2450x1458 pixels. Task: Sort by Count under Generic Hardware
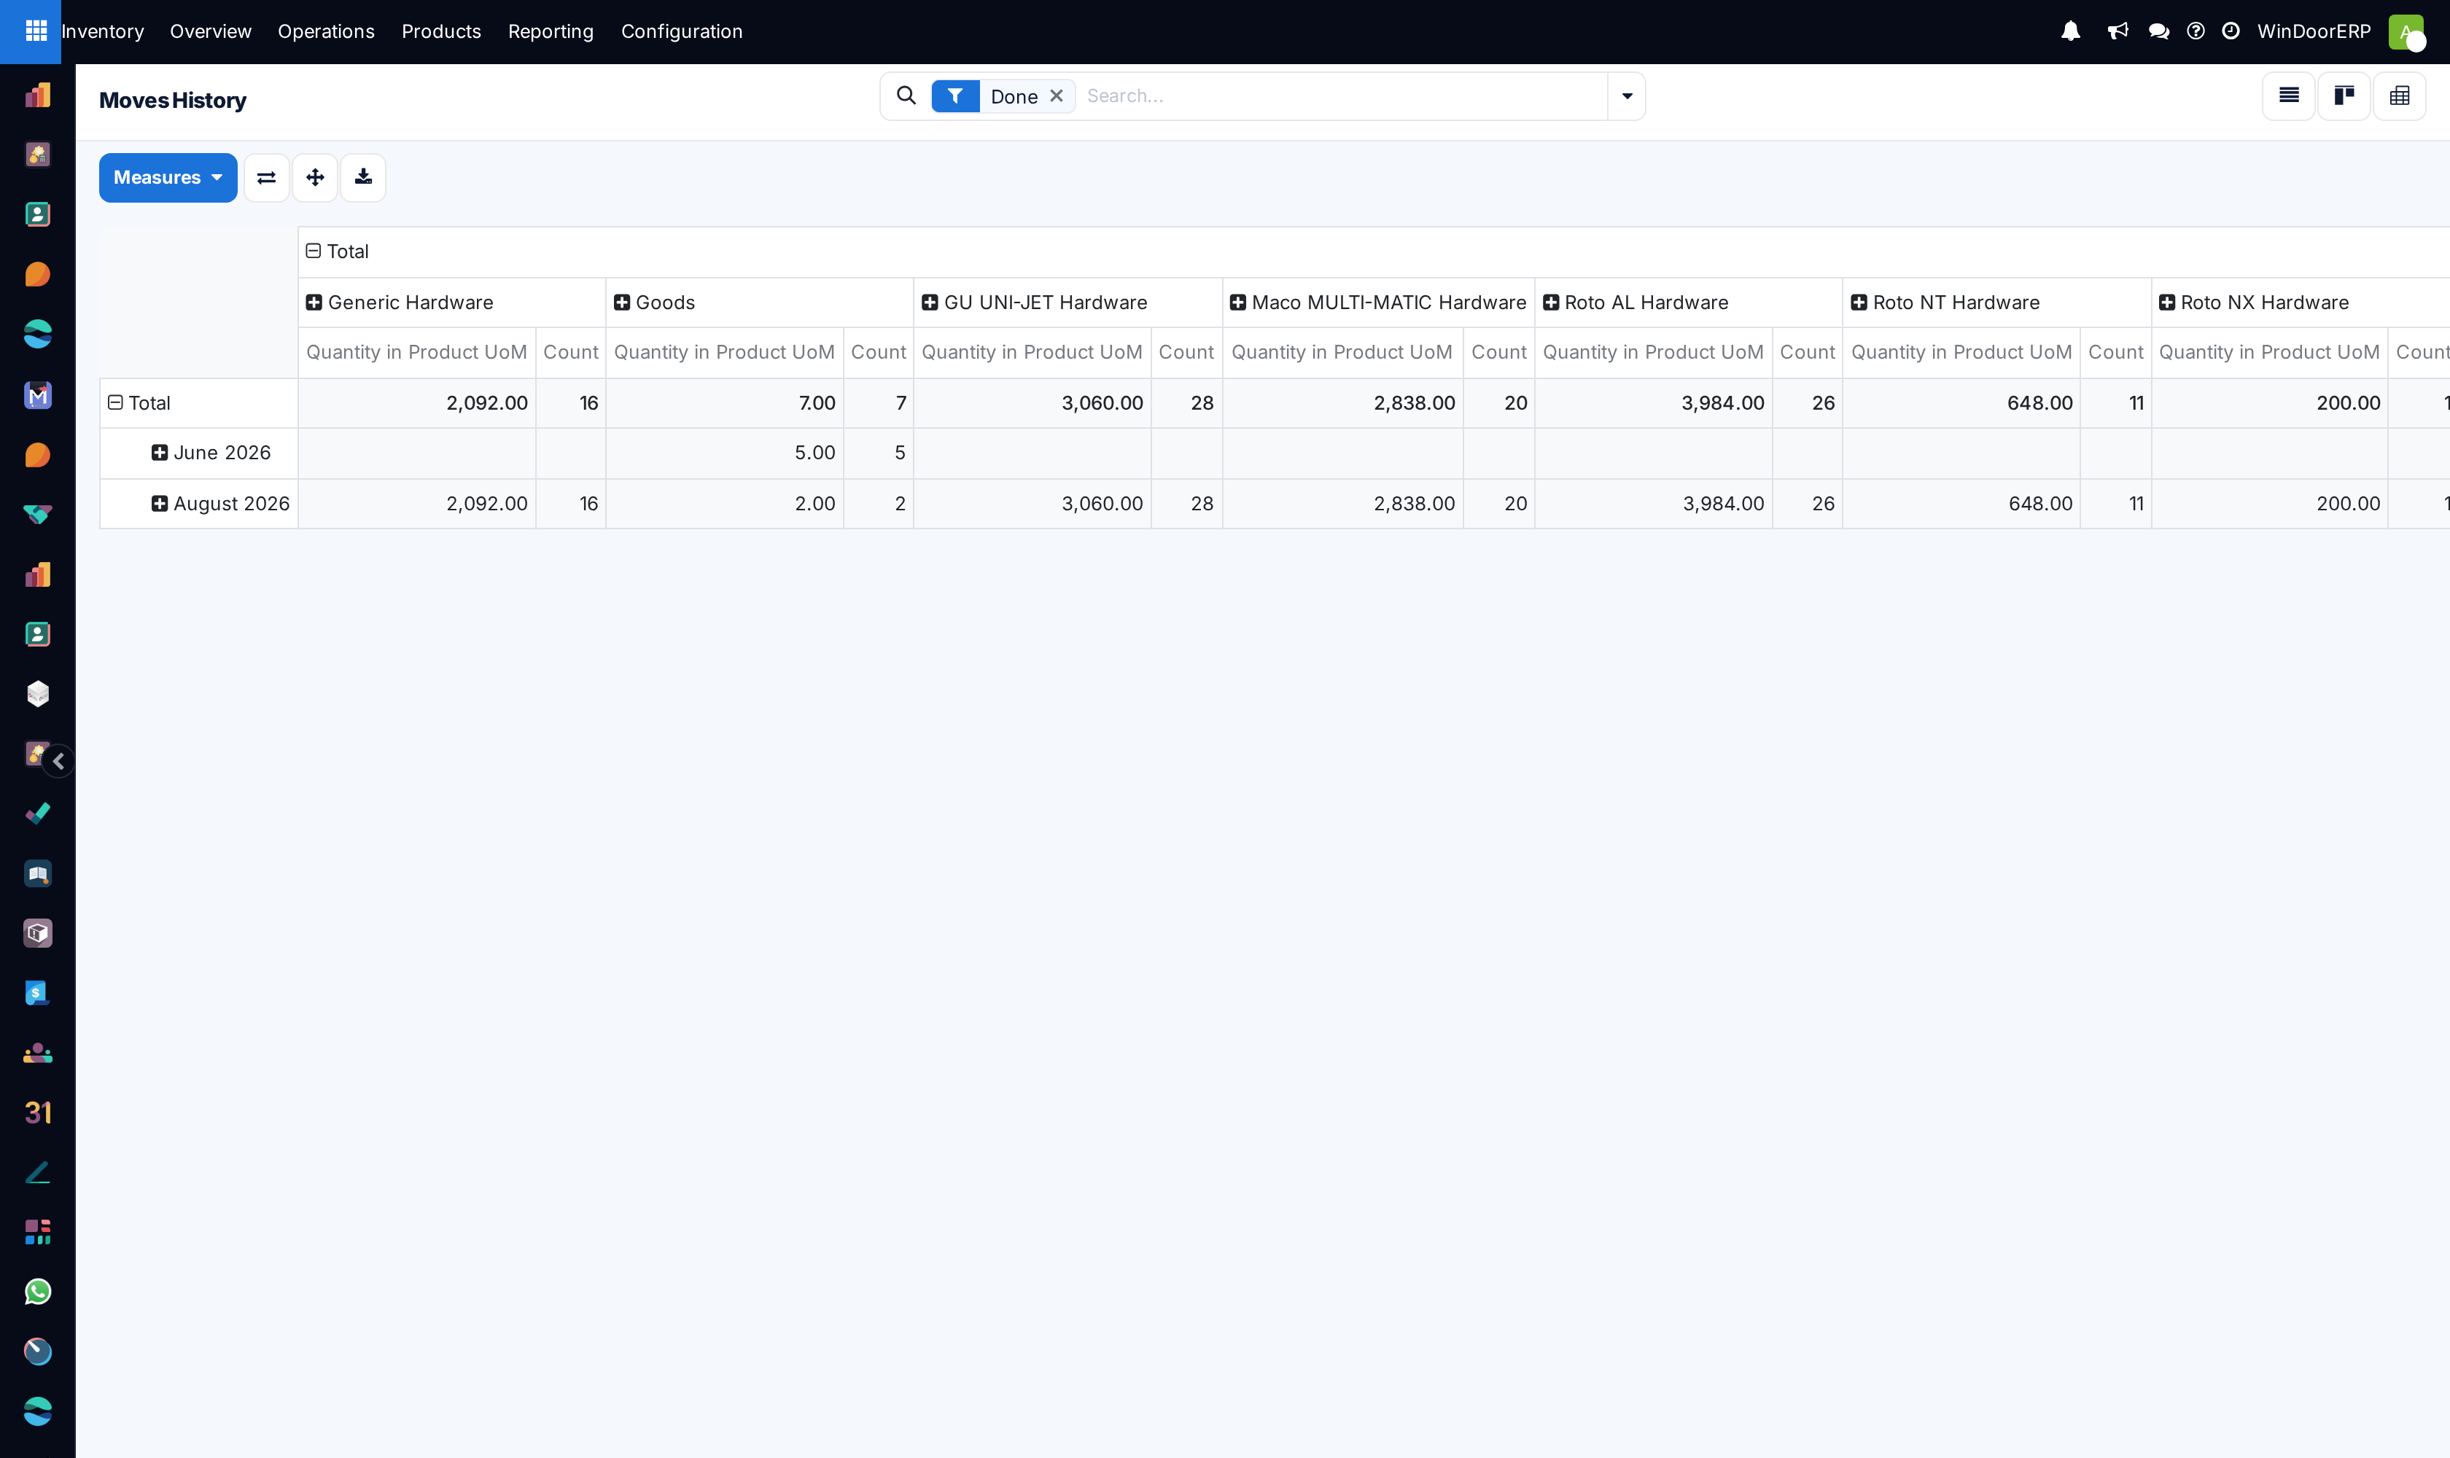571,353
